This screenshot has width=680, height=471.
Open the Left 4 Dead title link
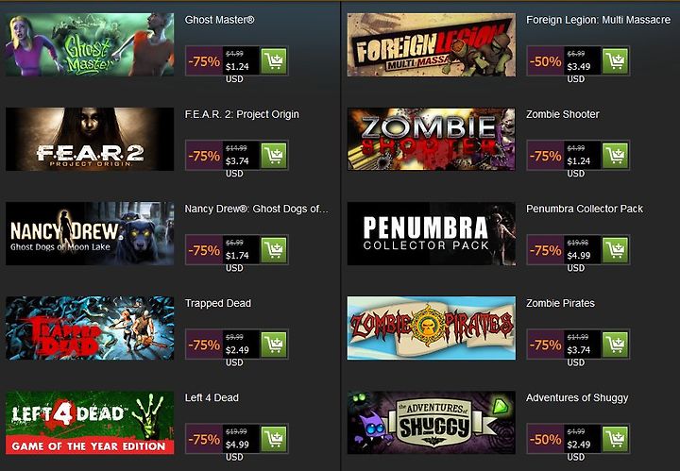coord(212,397)
